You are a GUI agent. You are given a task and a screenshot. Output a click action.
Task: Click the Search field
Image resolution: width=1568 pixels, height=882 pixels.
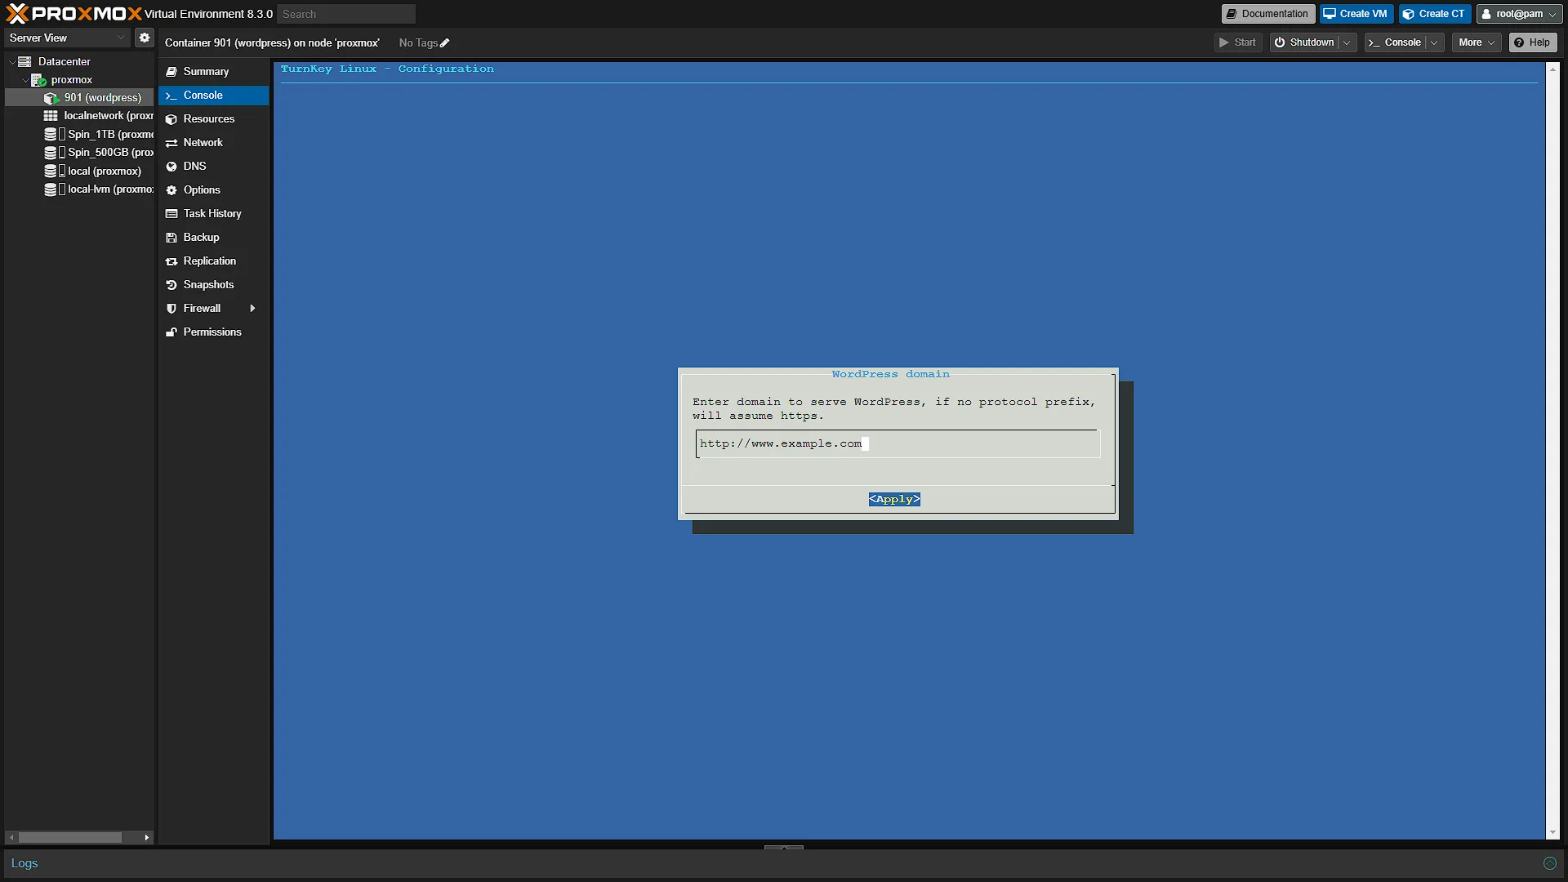[x=346, y=14]
